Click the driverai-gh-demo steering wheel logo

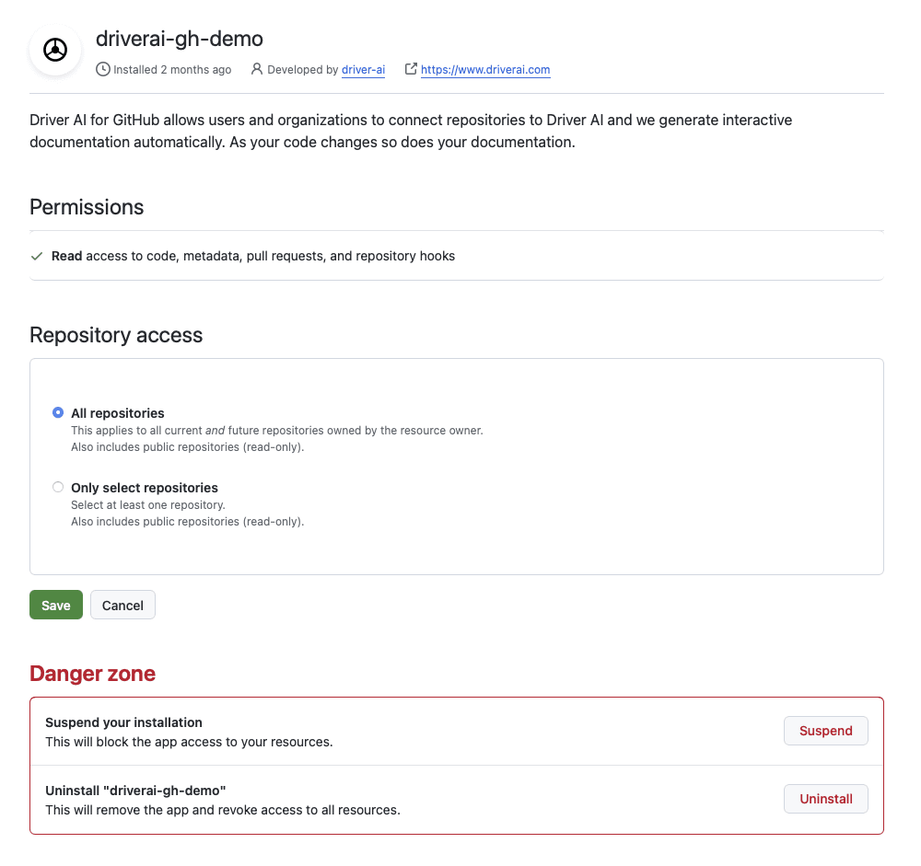tap(55, 50)
